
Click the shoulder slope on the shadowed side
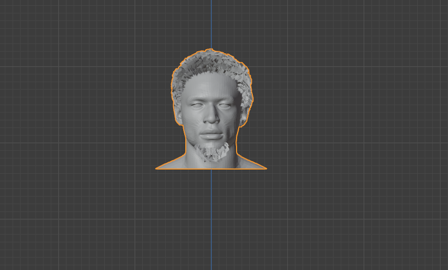[251, 162]
